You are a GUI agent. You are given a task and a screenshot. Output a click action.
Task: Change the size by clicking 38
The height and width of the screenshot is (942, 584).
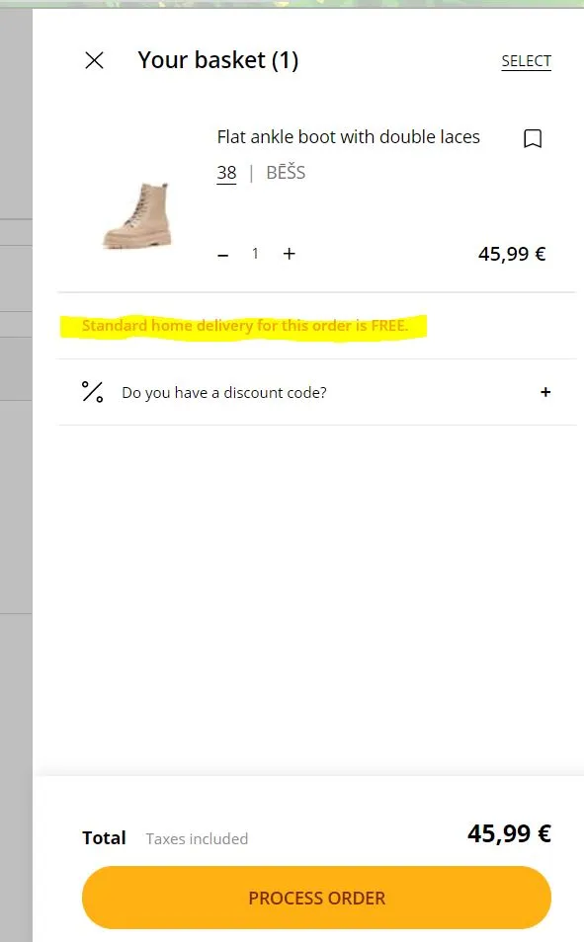[x=226, y=173]
